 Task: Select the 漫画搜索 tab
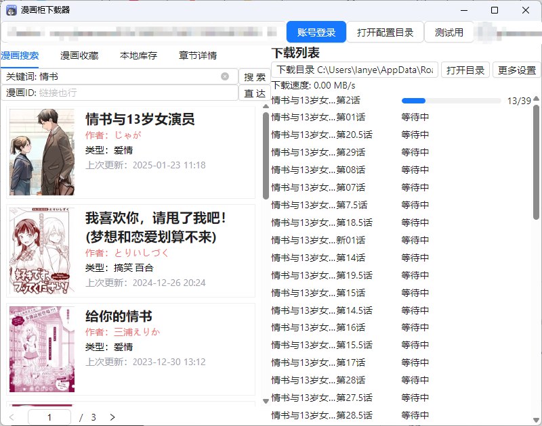tap(21, 55)
